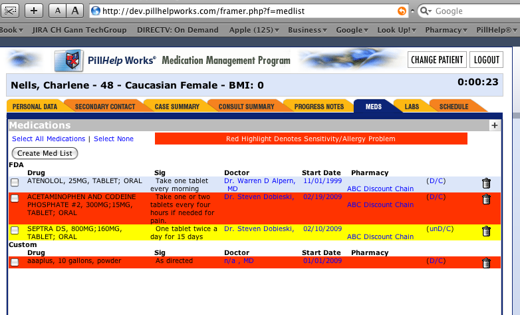The height and width of the screenshot is (315, 520).
Task: Open the Google bookmarks menu
Action: pos(352,30)
